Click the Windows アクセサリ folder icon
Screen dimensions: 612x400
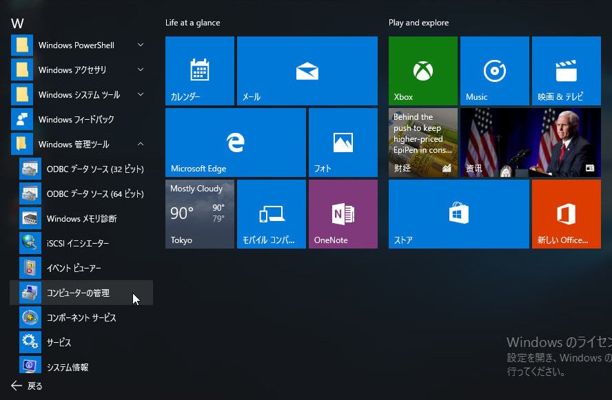22,70
